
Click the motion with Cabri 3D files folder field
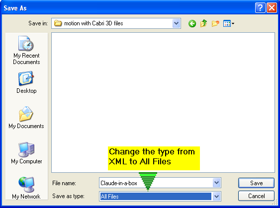[x=113, y=23]
